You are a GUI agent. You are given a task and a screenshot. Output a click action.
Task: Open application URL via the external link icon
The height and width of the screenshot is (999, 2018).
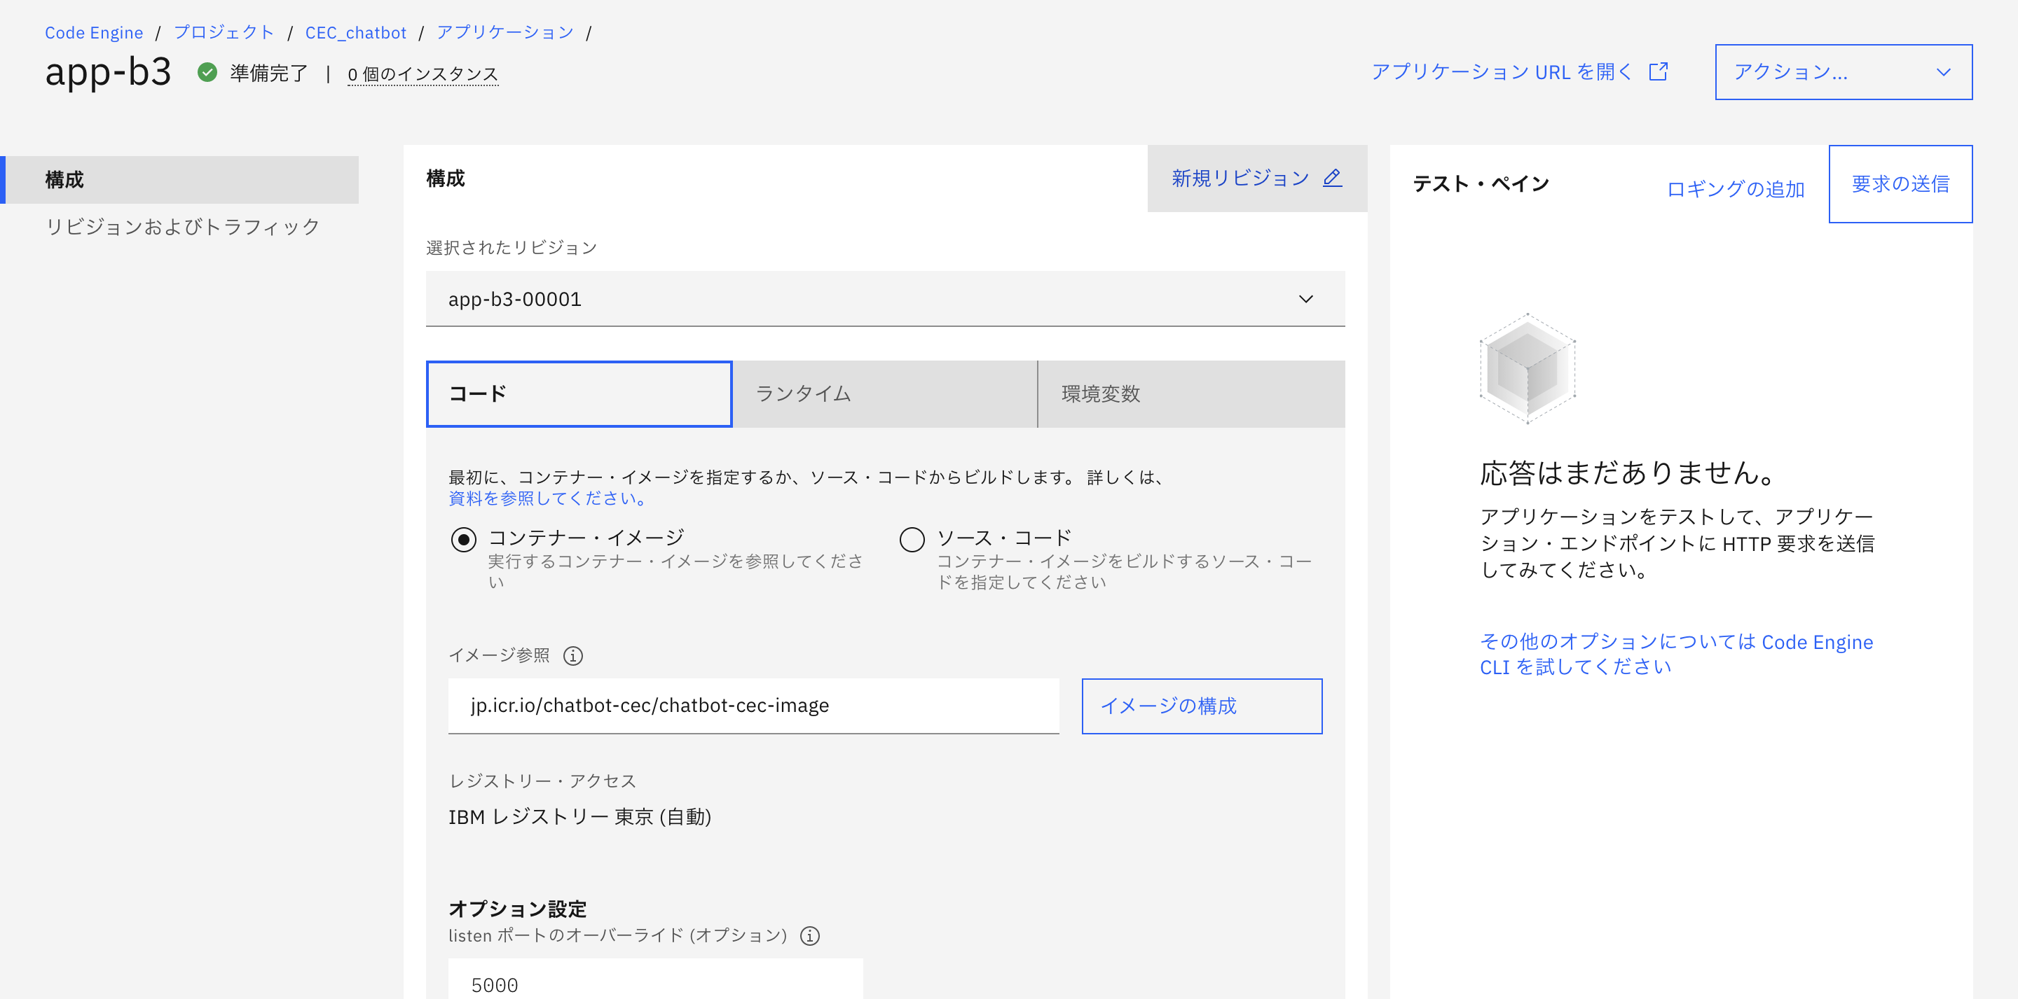1659,71
